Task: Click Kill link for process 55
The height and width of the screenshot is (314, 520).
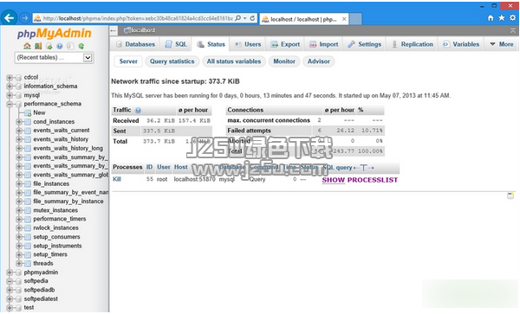Action: pos(117,179)
